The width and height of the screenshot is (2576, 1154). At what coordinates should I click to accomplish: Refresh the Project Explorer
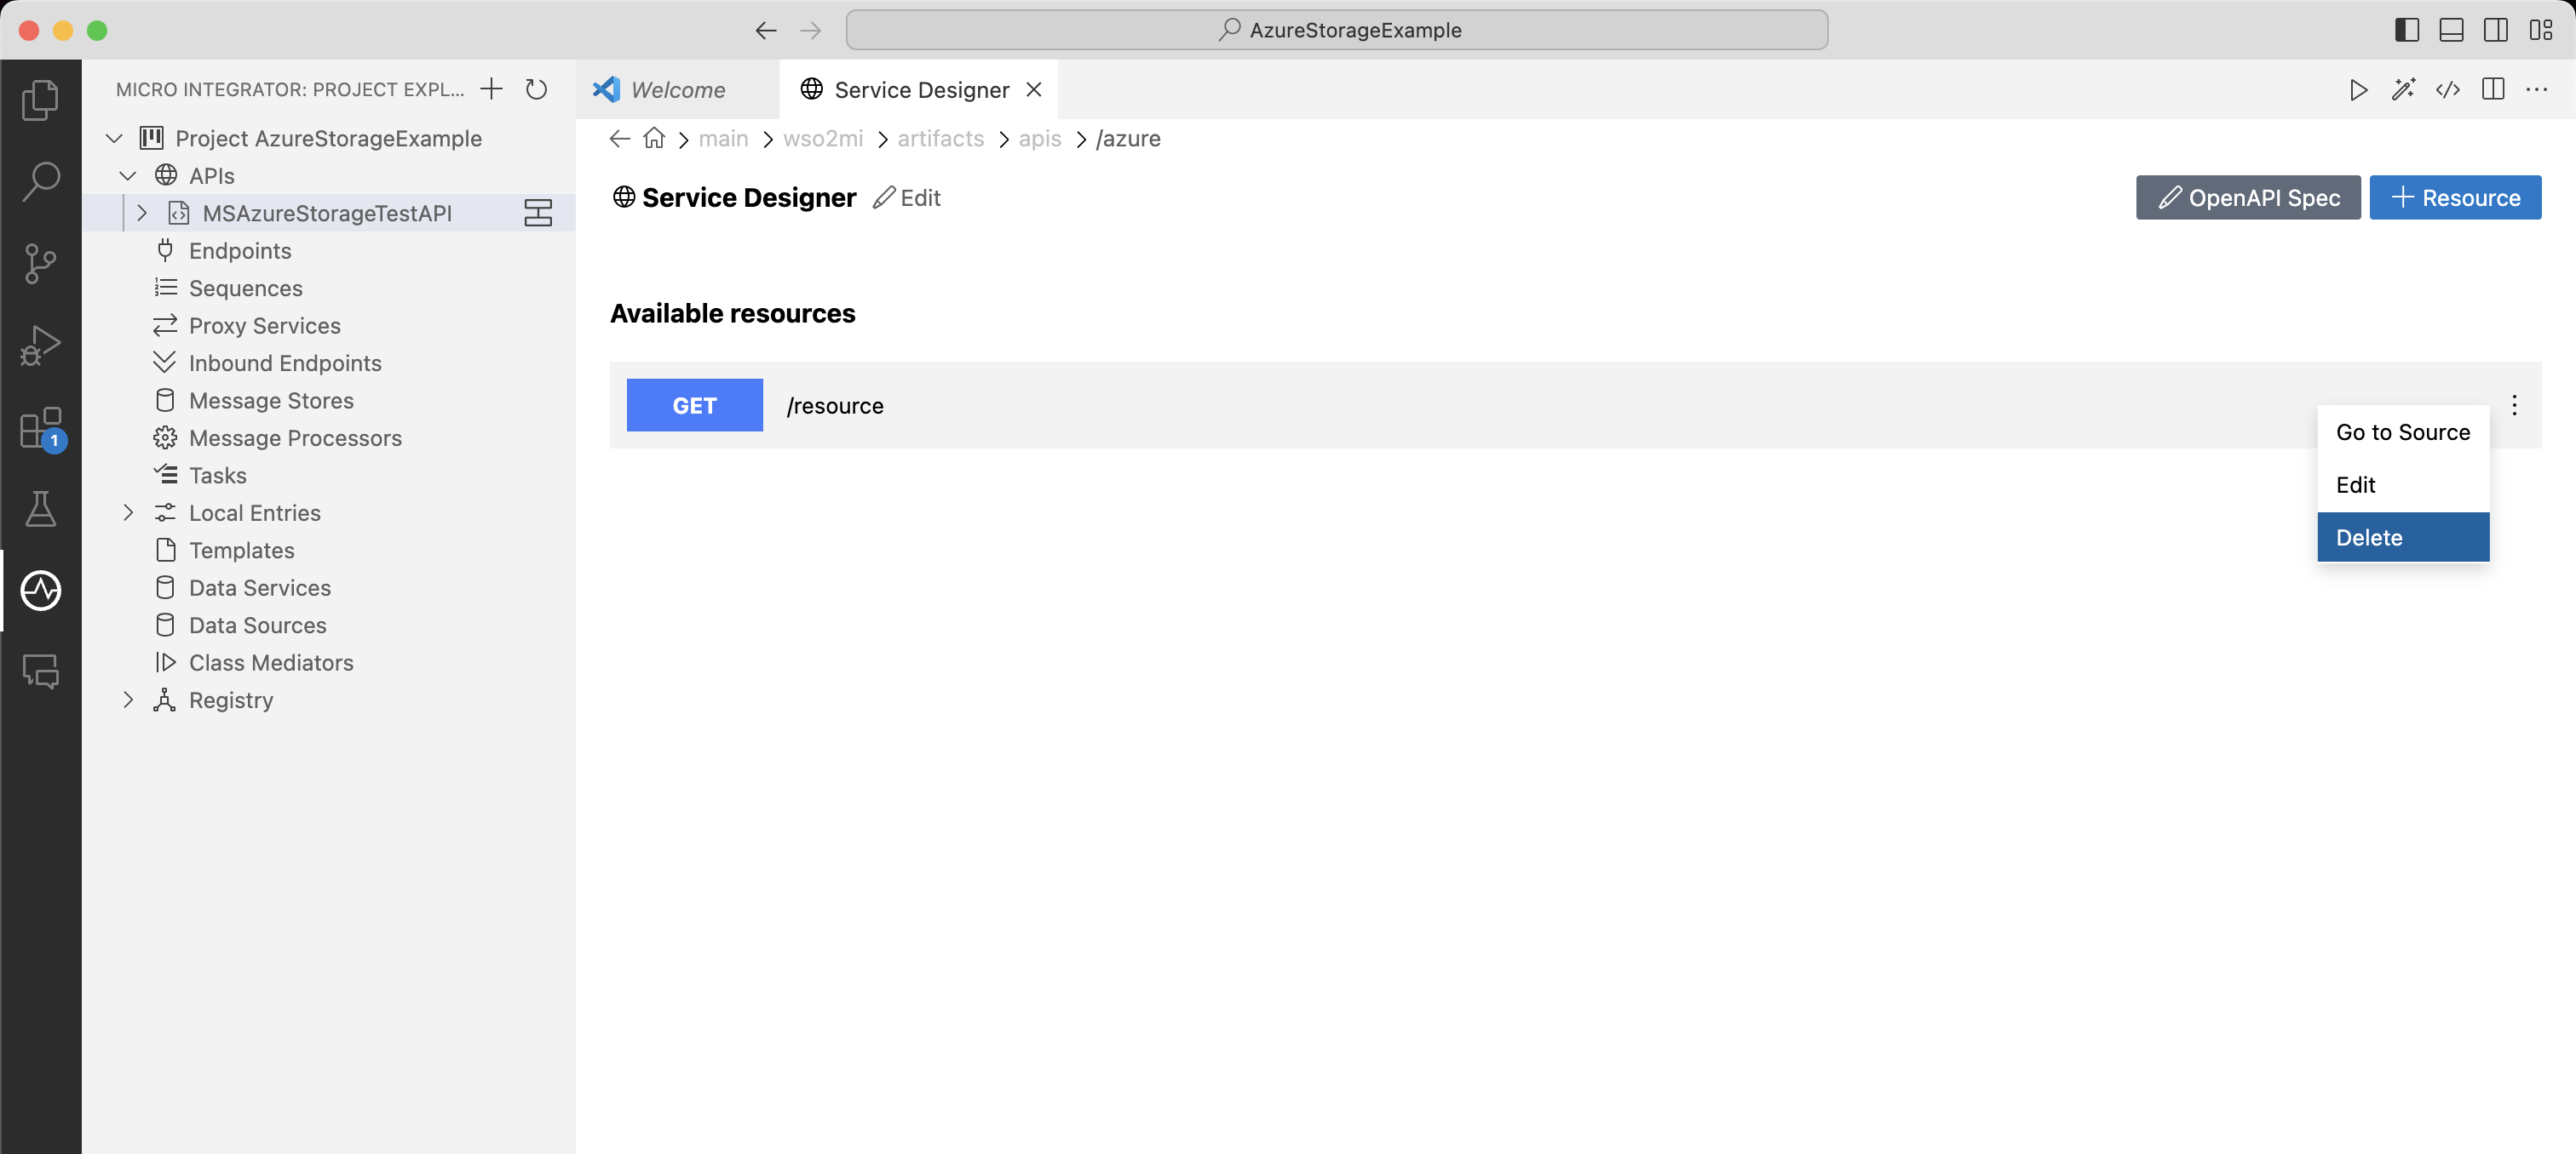536,89
